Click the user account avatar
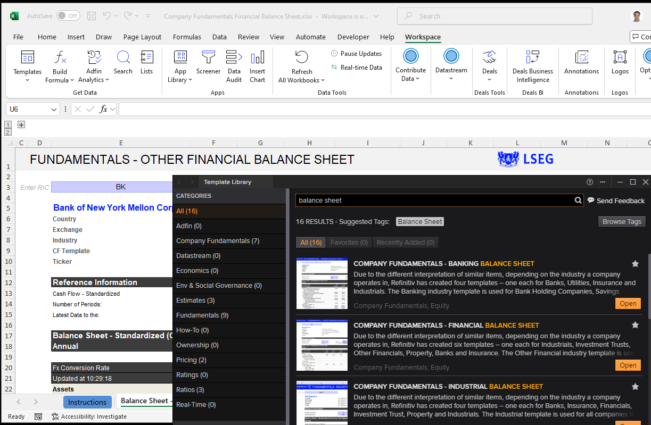651x425 pixels. pyautogui.click(x=636, y=16)
